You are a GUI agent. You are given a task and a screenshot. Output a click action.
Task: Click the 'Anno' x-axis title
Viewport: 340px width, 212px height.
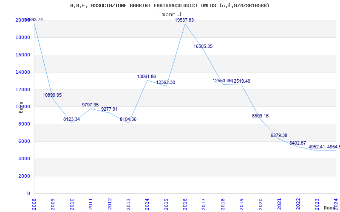click(x=329, y=208)
